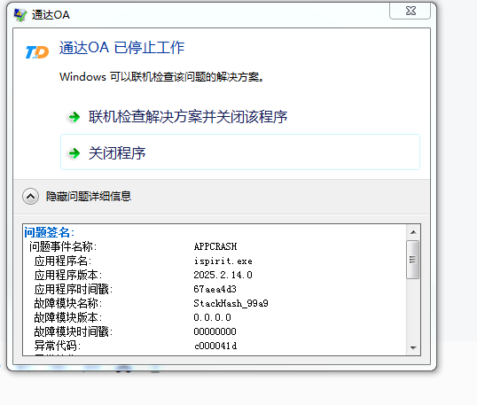Click the exception code c000041d
The image size is (477, 405).
point(215,346)
